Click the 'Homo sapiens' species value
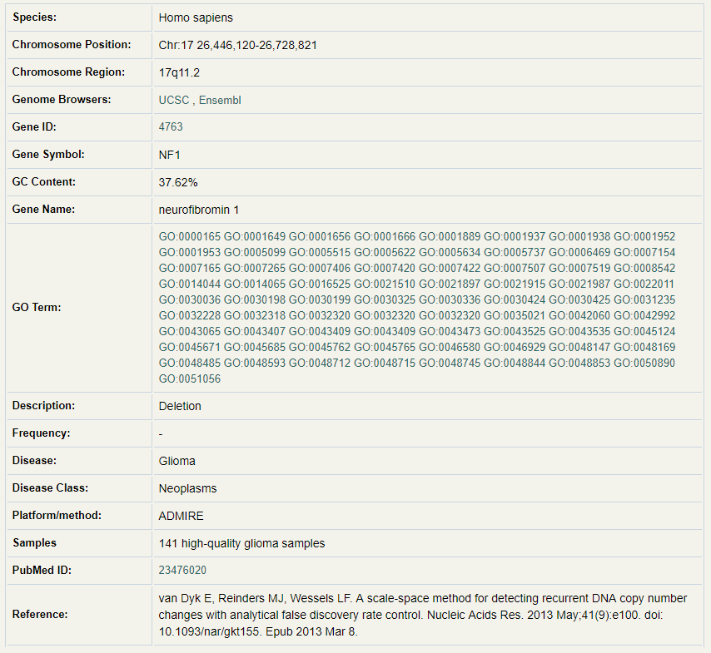This screenshot has width=711, height=653. coord(196,17)
